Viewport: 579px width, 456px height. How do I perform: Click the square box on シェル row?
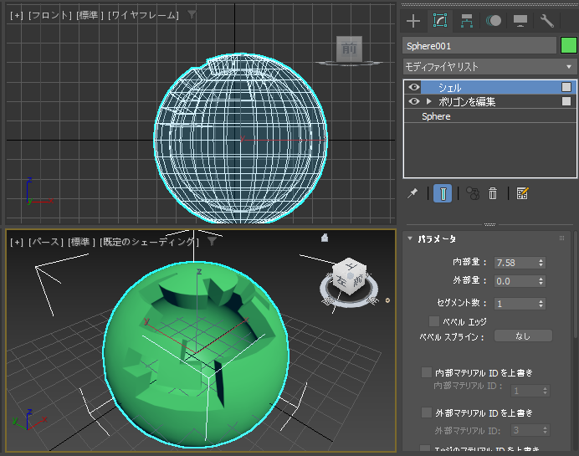pos(566,87)
